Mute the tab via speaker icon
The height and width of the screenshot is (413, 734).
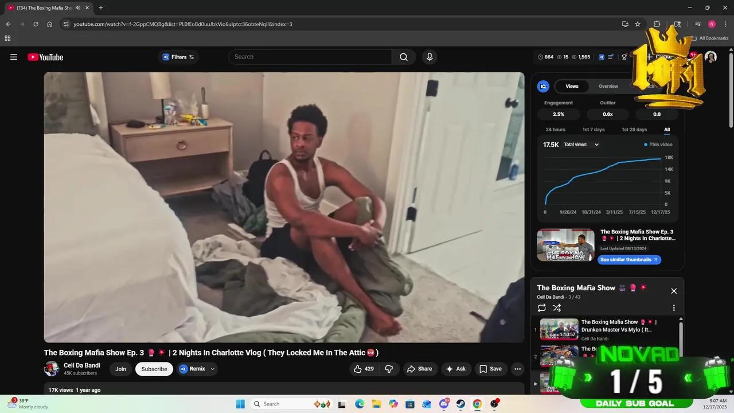[77, 8]
